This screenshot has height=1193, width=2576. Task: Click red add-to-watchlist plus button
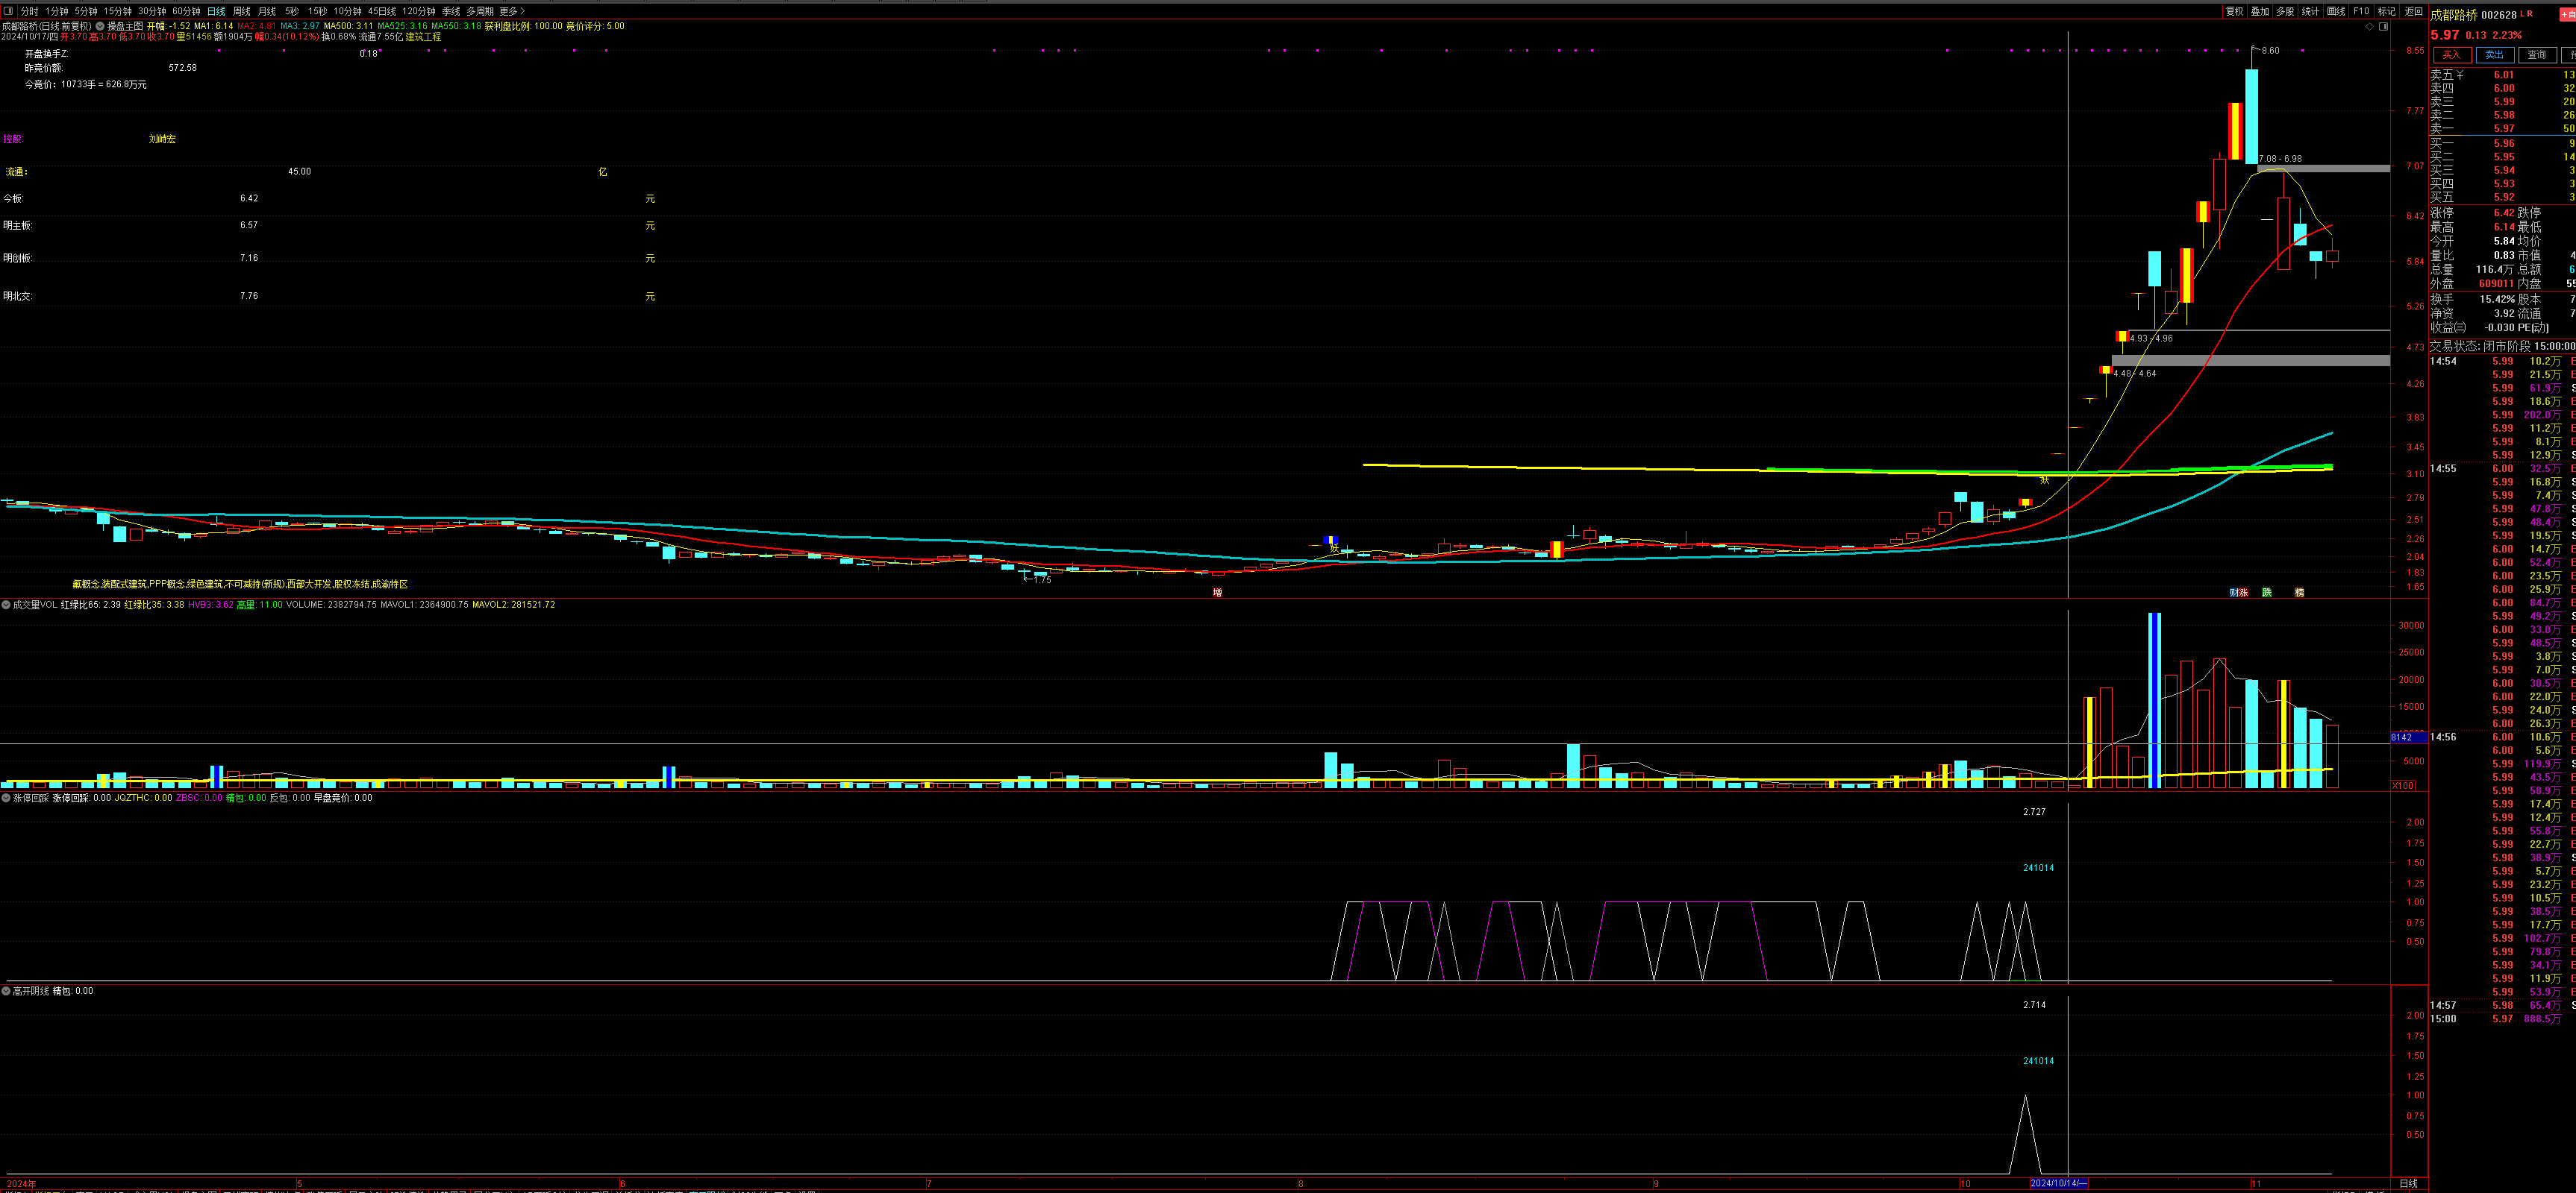click(2566, 14)
